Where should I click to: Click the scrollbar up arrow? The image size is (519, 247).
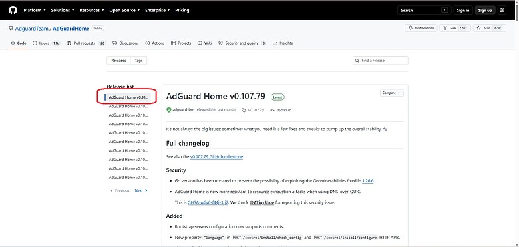click(517, 2)
